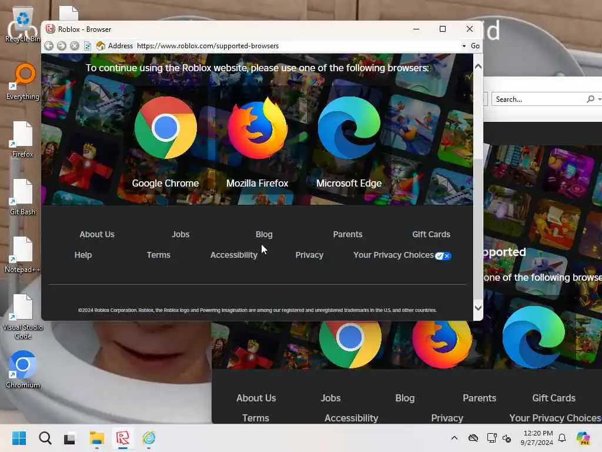Select the Chromium desktop shortcut
The image size is (602, 452).
(x=23, y=369)
